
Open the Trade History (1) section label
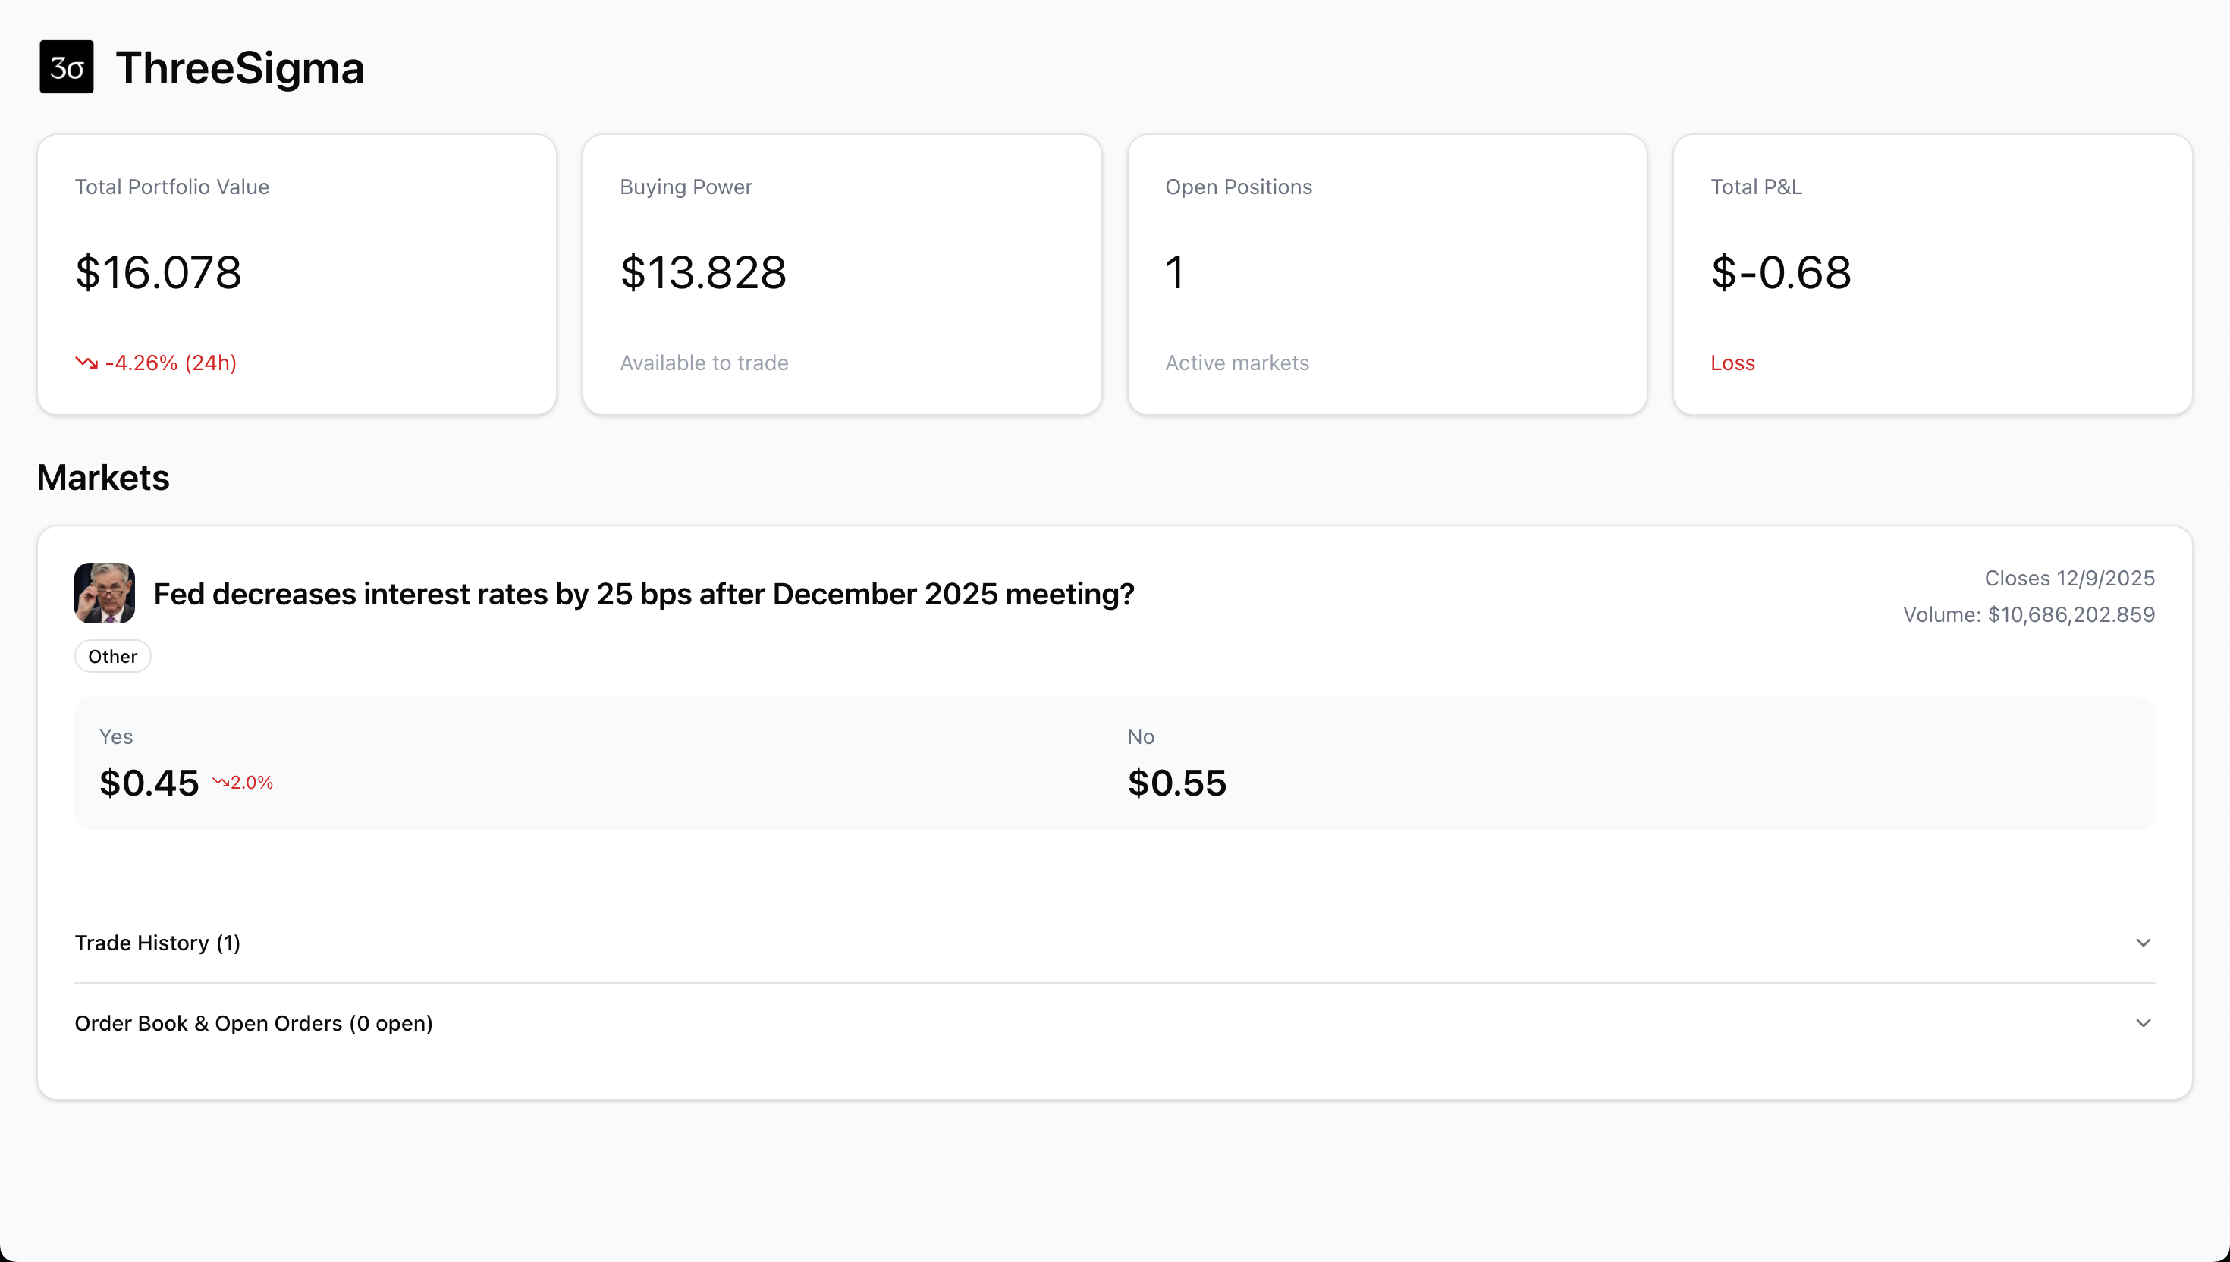click(x=158, y=943)
